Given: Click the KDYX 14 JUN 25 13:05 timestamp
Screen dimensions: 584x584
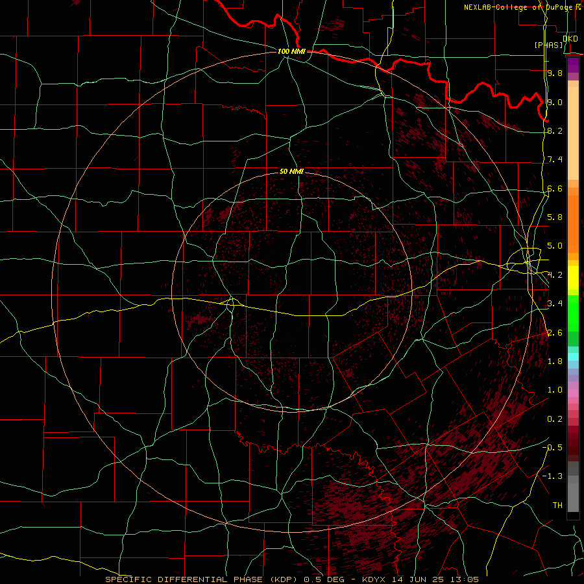Looking at the screenshot, I should click(x=420, y=579).
